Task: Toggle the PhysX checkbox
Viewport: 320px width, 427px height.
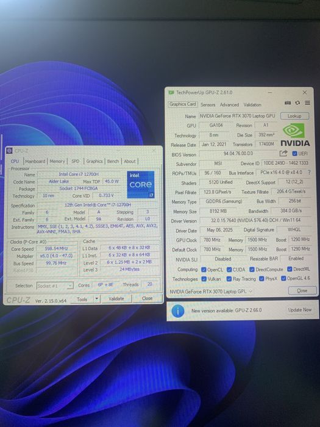Action: [261, 279]
